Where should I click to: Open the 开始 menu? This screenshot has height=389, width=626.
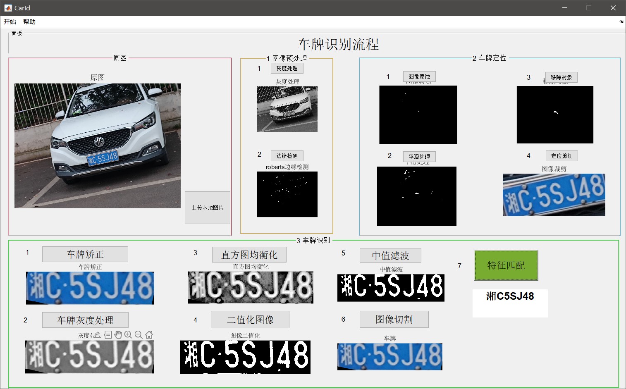coord(10,22)
